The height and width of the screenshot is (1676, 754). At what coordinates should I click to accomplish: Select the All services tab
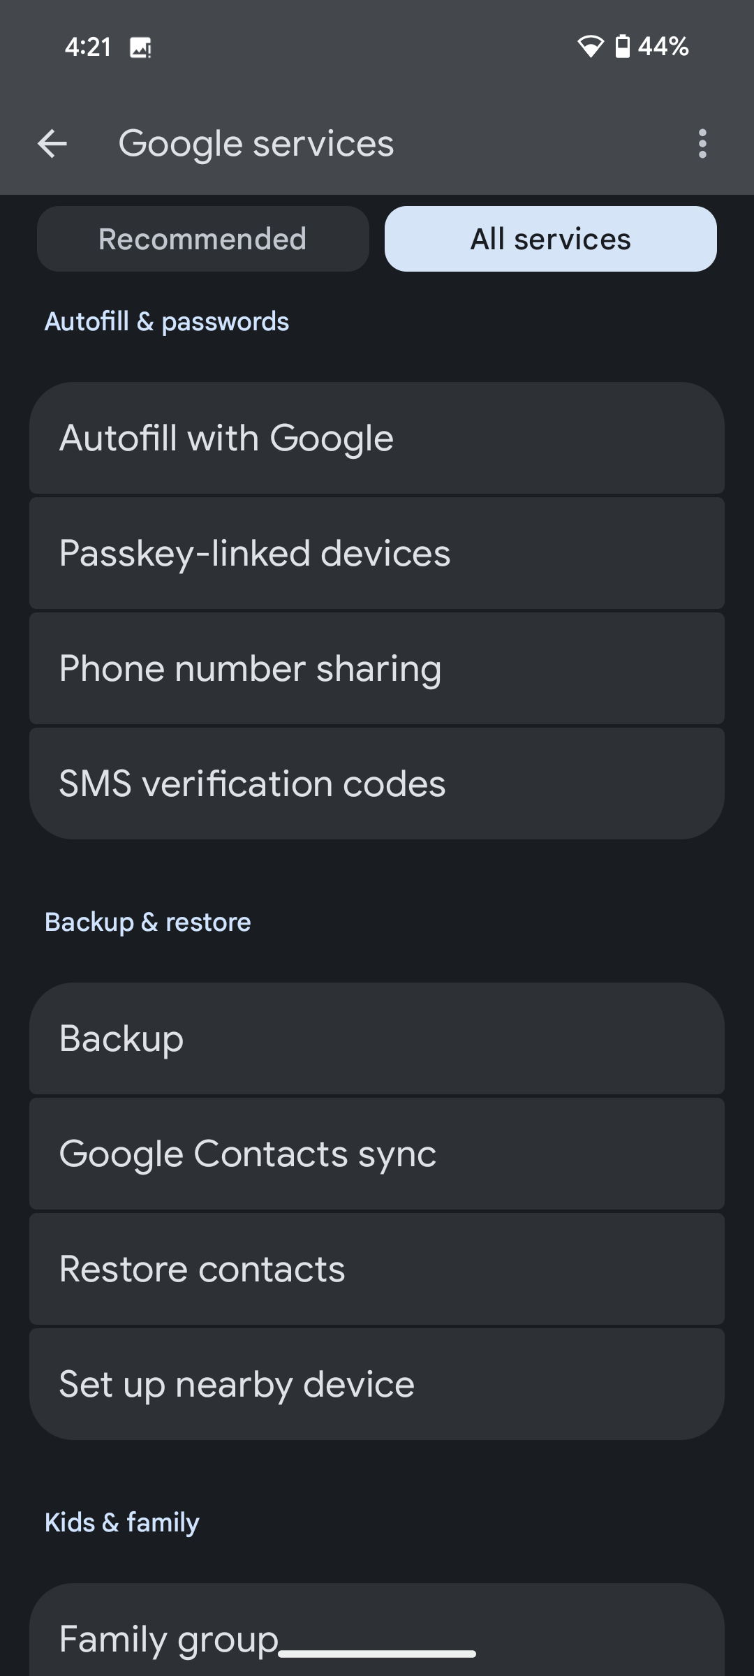[550, 239]
